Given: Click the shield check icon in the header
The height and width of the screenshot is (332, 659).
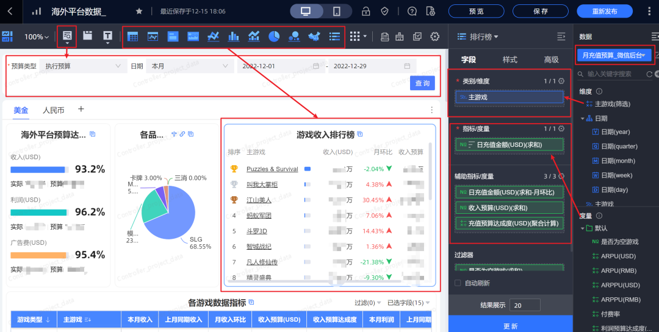Looking at the screenshot, I should coord(384,12).
